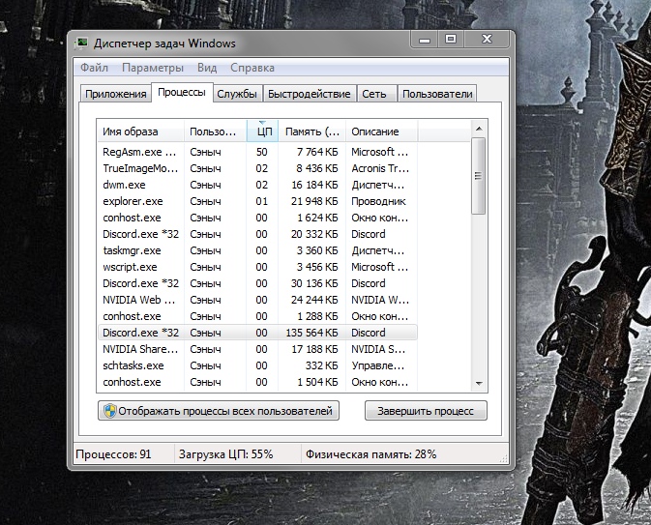Click the CPU value 50 for RegAsm.exe
651x525 pixels.
261,152
